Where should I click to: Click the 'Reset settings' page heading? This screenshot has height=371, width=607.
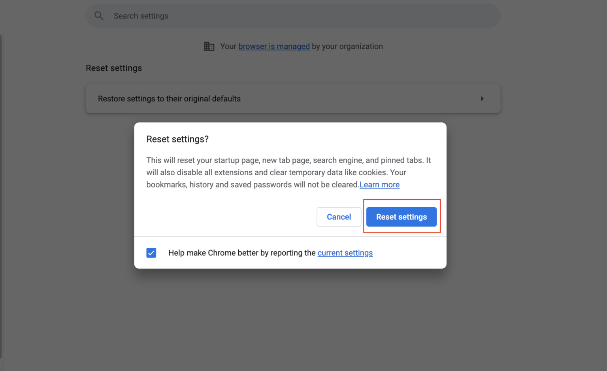coord(114,68)
